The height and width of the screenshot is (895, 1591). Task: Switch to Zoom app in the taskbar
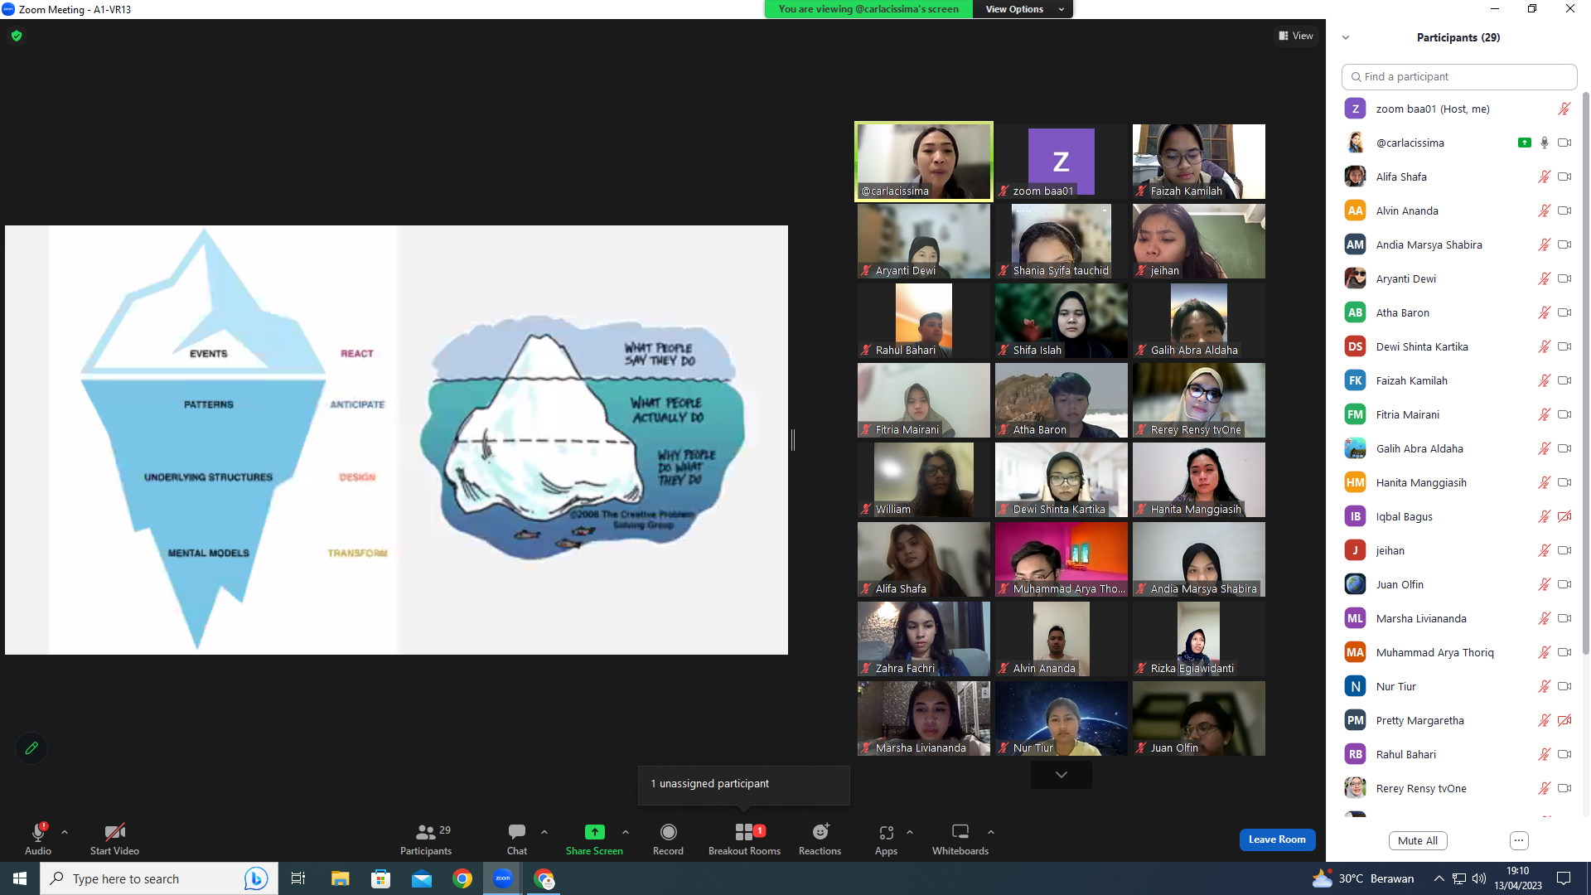coord(503,878)
